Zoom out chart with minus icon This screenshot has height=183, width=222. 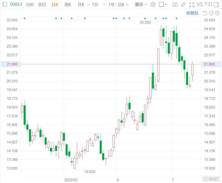(x=211, y=13)
